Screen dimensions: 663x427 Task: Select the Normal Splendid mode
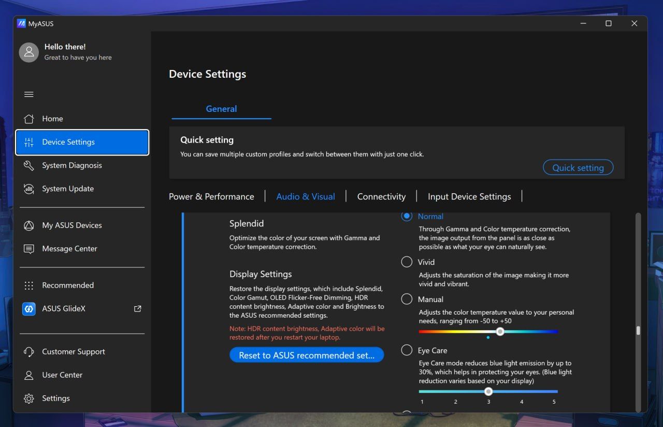click(x=407, y=216)
